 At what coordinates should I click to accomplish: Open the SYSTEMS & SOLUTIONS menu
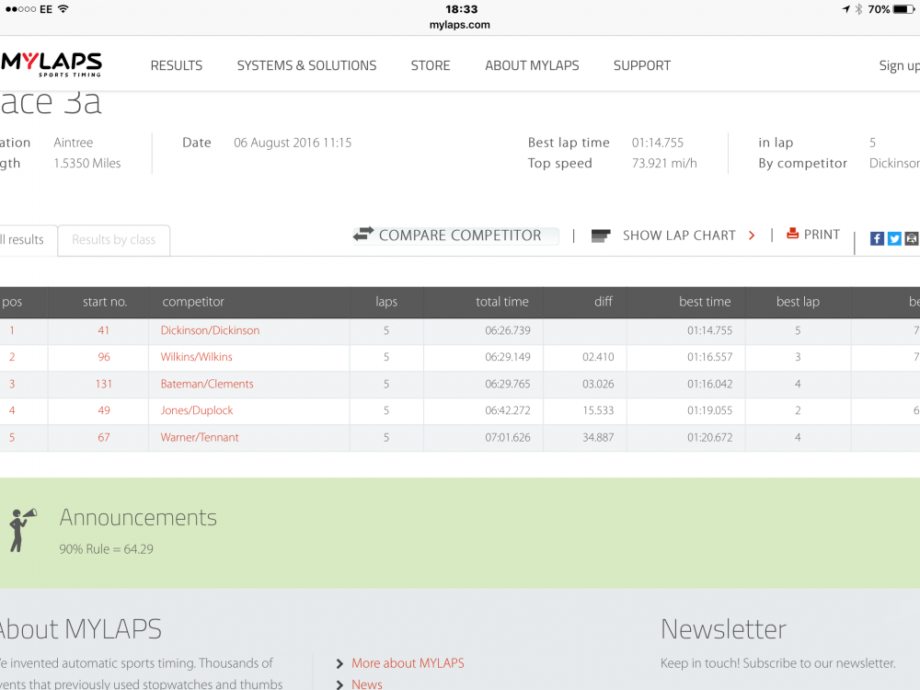coord(307,65)
